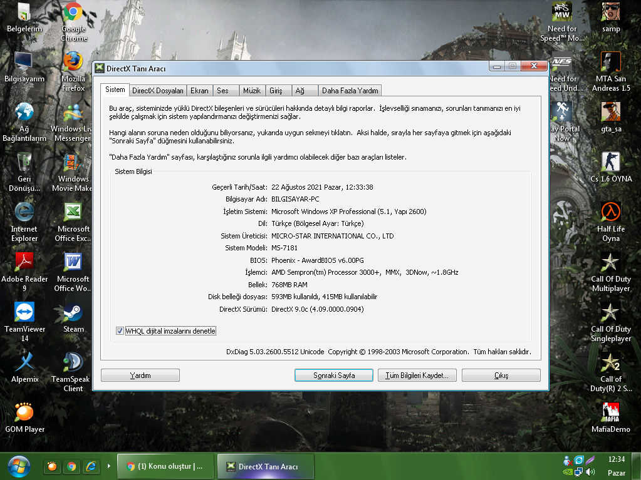This screenshot has height=480, width=641.
Task: Open Alpemix desktop icon
Action: coord(24,368)
